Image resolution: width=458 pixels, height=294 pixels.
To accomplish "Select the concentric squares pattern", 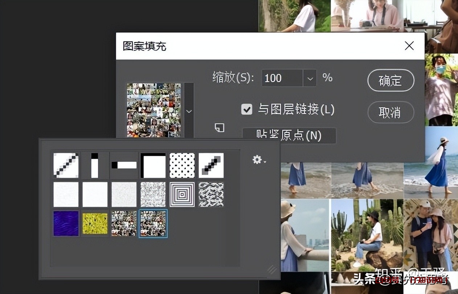I will point(182,195).
